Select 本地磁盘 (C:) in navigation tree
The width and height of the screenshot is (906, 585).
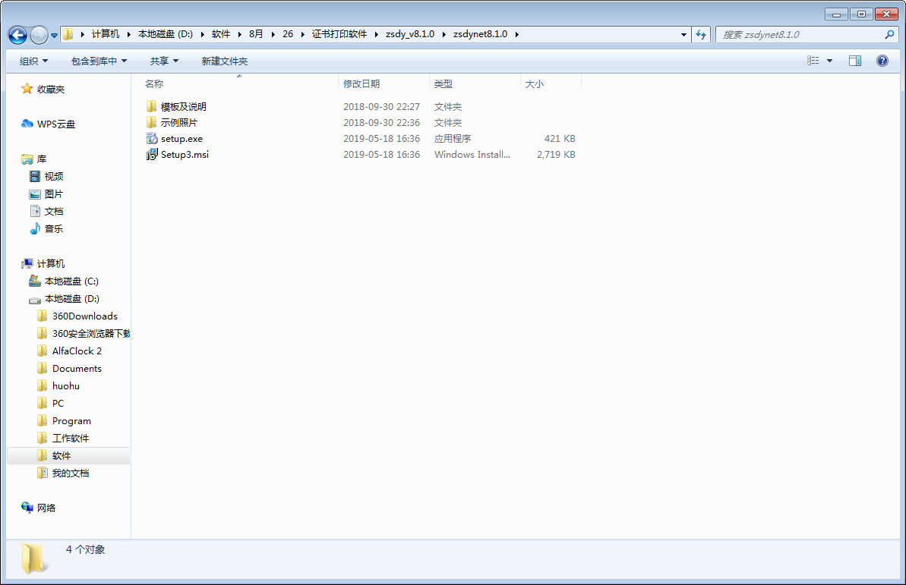[71, 281]
